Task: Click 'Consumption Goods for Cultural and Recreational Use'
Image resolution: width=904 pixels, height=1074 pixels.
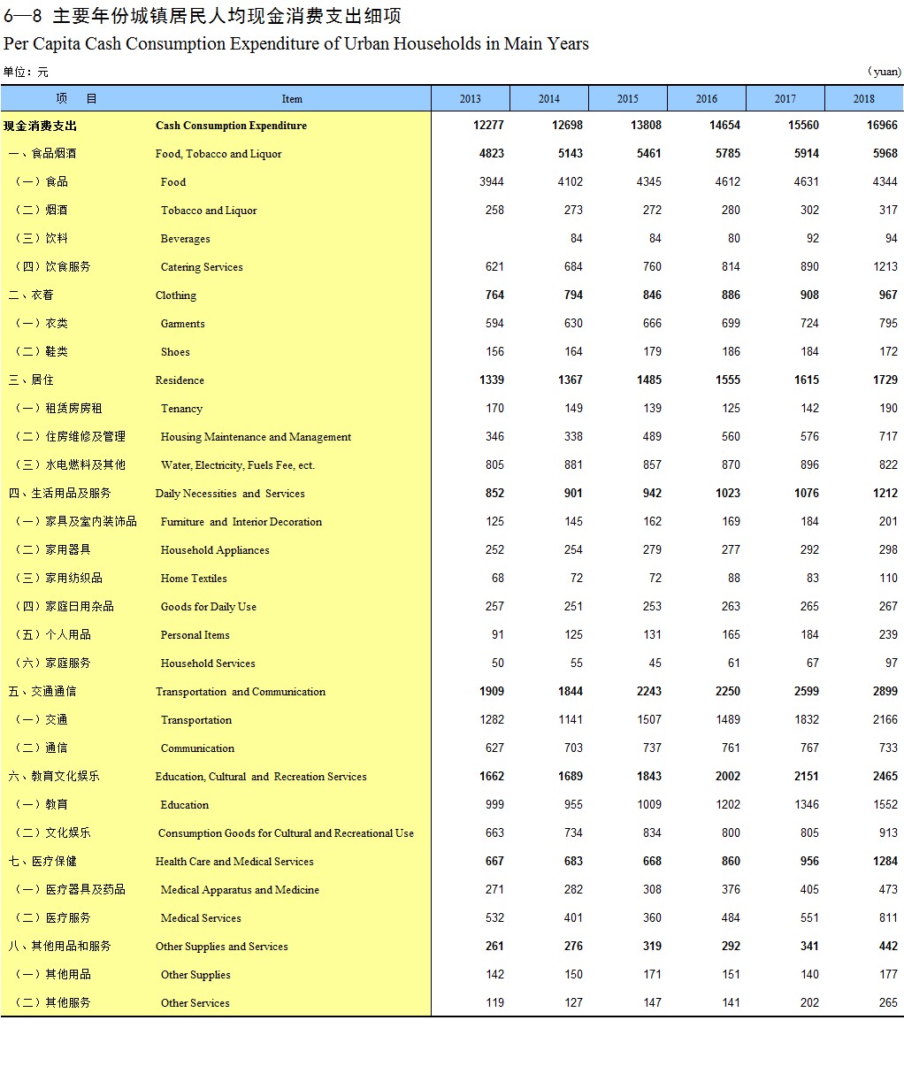Action: (286, 833)
